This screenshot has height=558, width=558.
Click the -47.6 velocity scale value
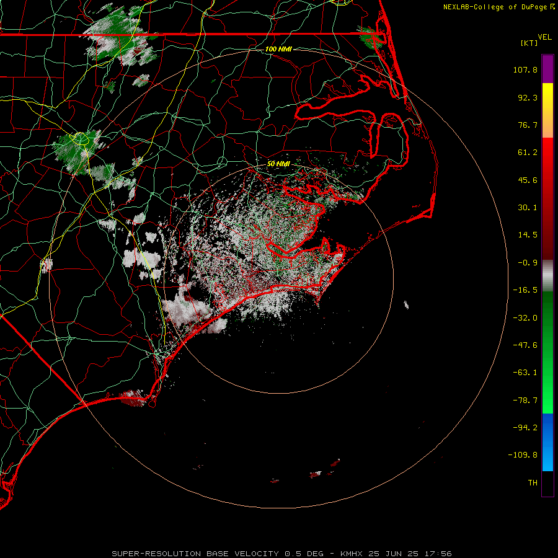tap(525, 345)
